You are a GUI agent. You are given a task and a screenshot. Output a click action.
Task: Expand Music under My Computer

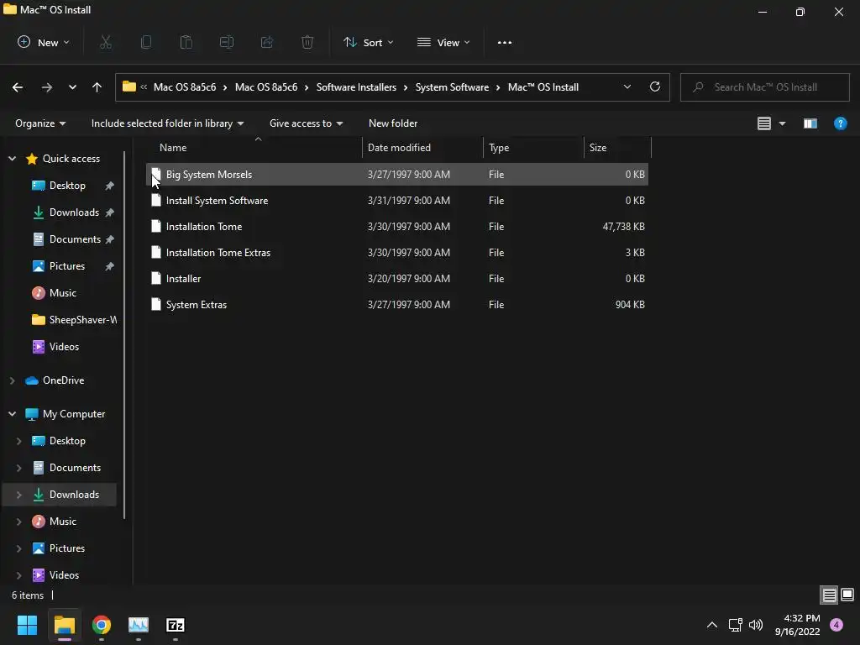(18, 522)
